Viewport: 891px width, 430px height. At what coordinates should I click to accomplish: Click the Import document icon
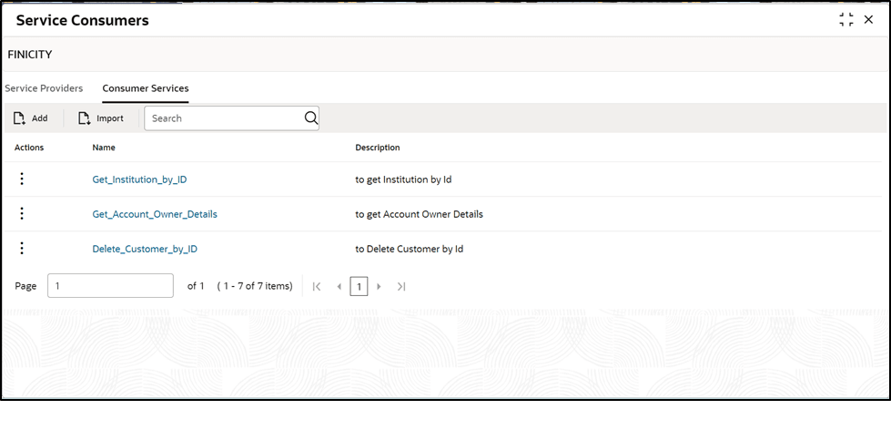[85, 118]
